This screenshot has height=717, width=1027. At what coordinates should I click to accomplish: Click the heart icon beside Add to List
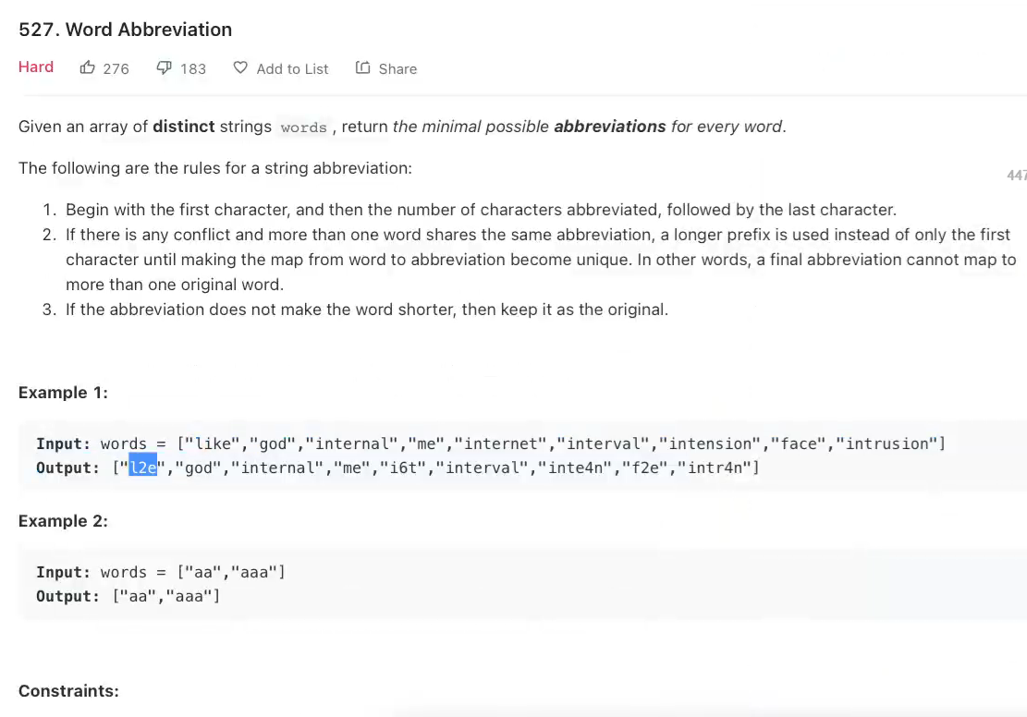[x=240, y=67]
